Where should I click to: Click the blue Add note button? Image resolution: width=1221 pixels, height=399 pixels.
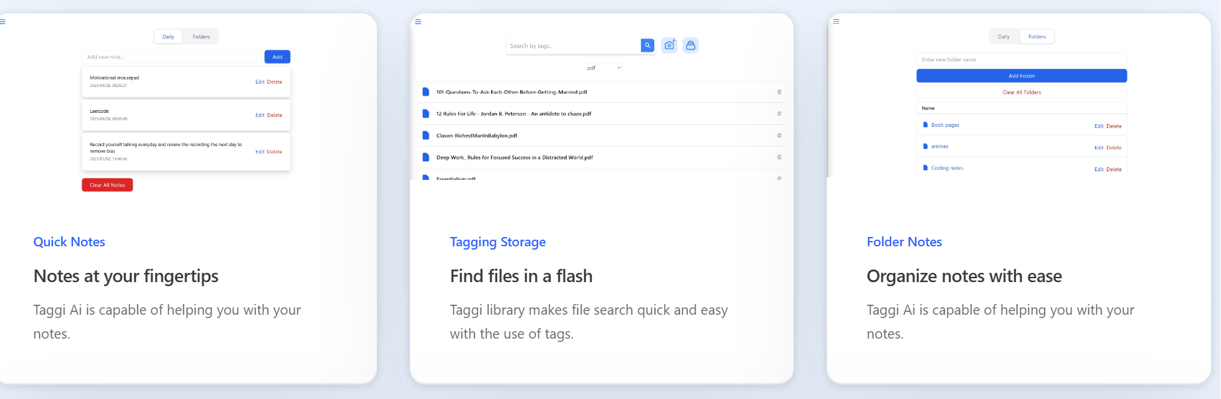pyautogui.click(x=277, y=57)
